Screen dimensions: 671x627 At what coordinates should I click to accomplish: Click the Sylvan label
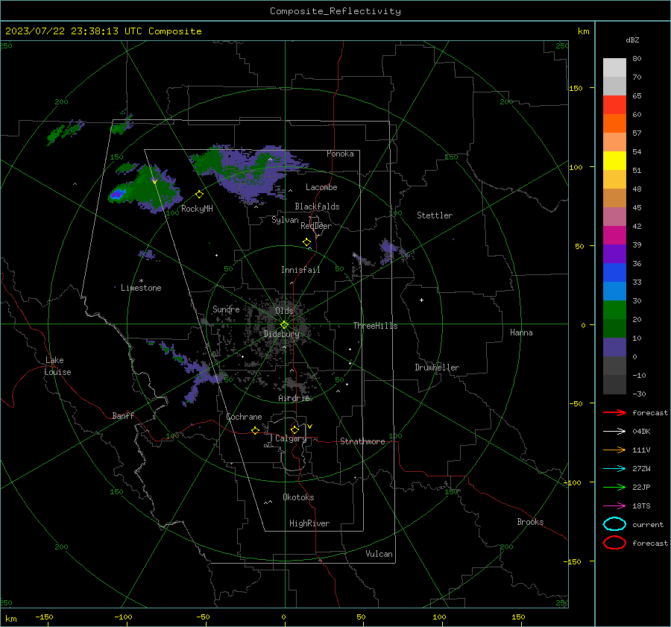(285, 220)
